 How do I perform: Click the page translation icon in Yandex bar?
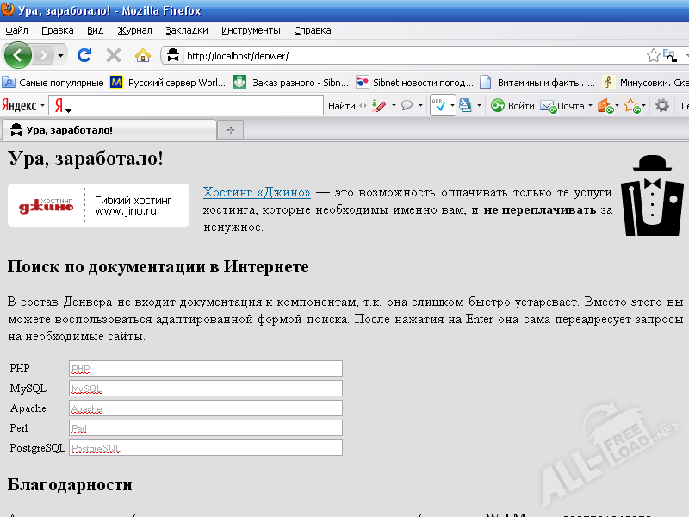pos(465,106)
